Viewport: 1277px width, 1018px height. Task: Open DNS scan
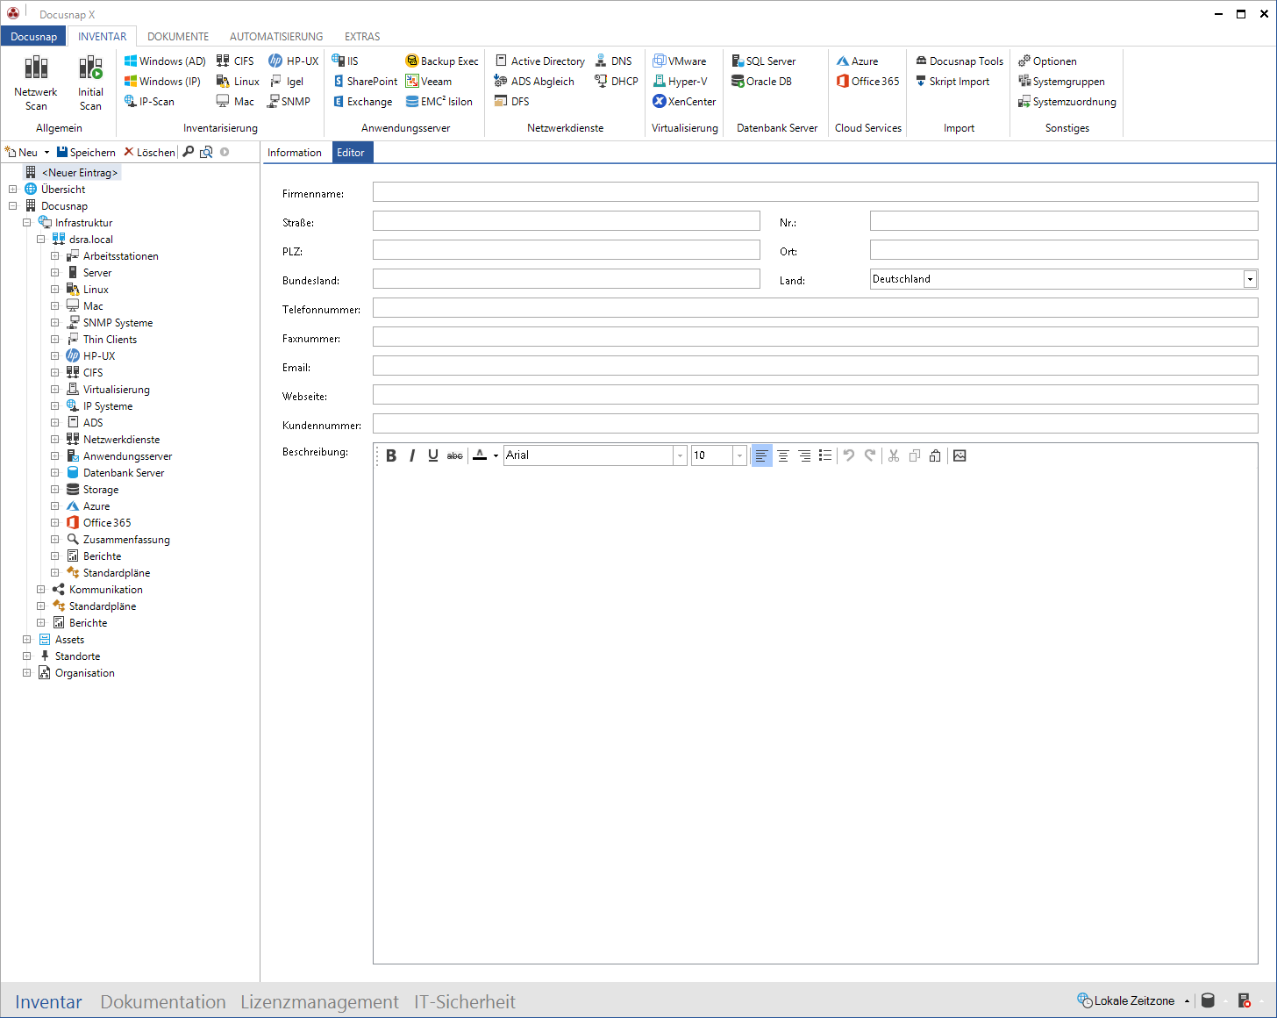click(613, 61)
